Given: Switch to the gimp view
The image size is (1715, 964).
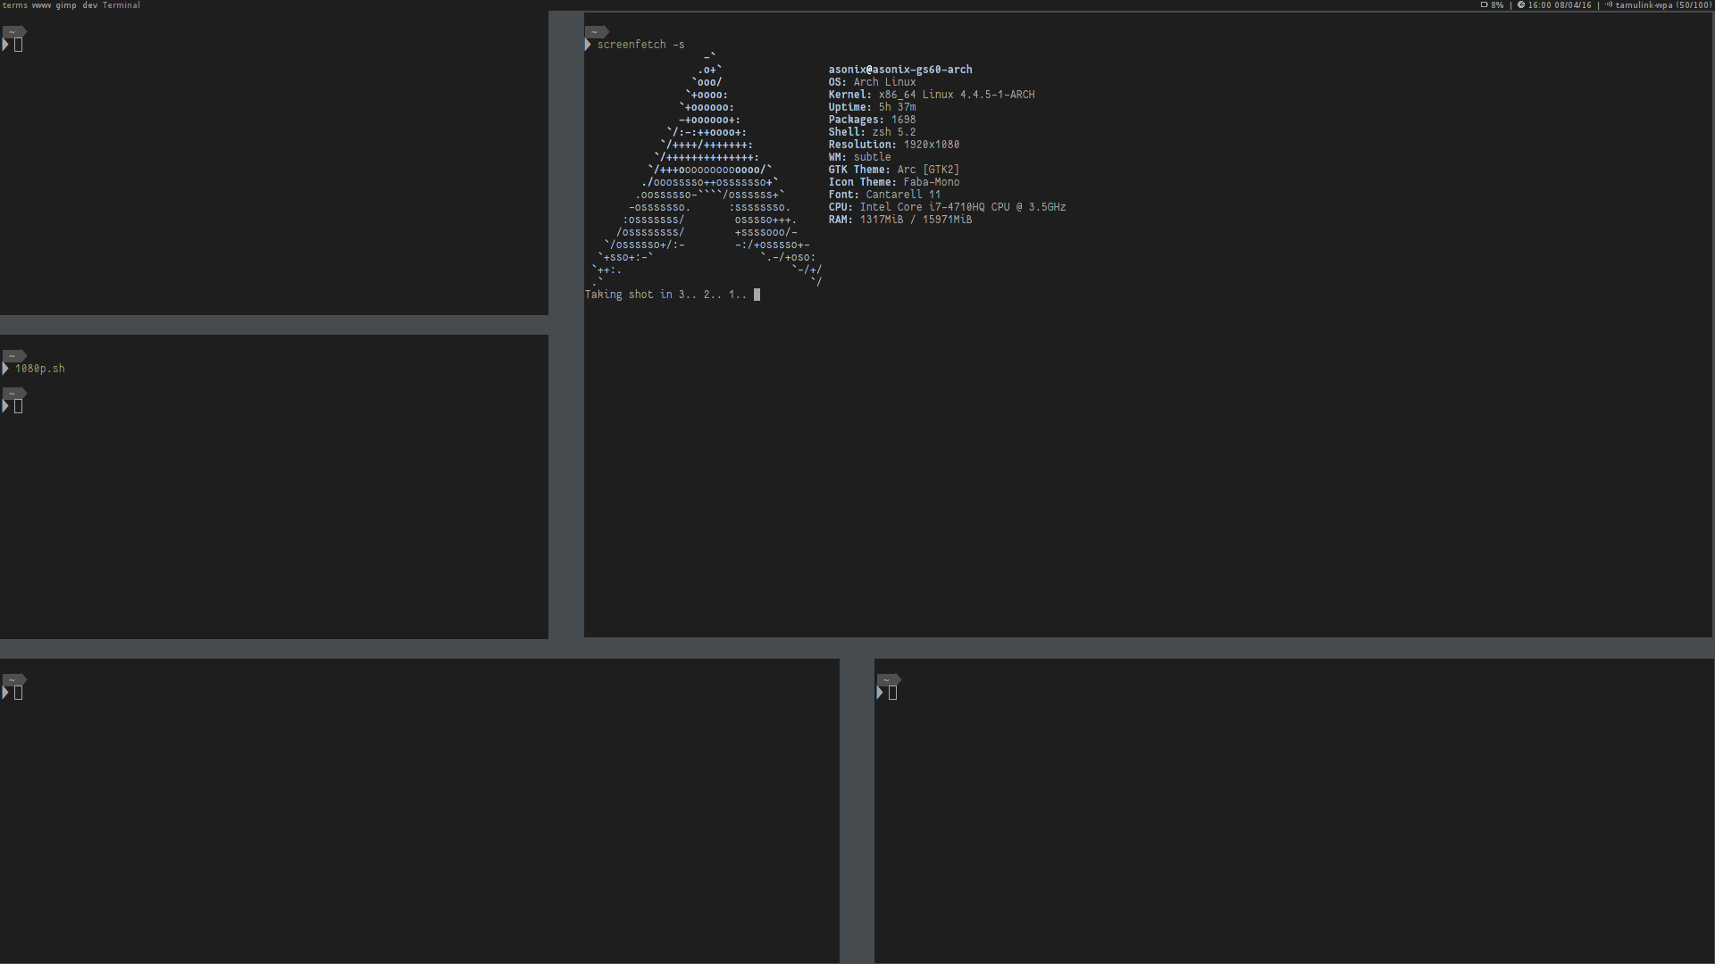Looking at the screenshot, I should (x=66, y=4).
